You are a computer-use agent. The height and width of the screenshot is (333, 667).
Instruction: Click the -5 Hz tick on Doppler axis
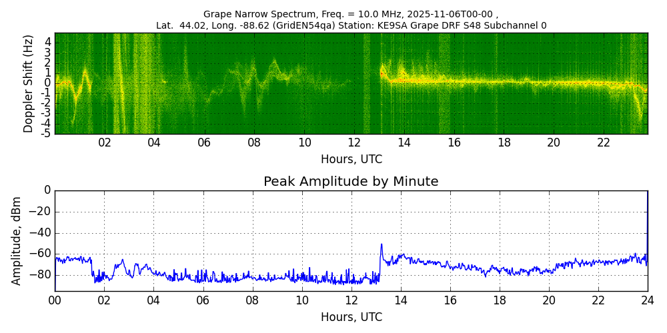coord(45,133)
